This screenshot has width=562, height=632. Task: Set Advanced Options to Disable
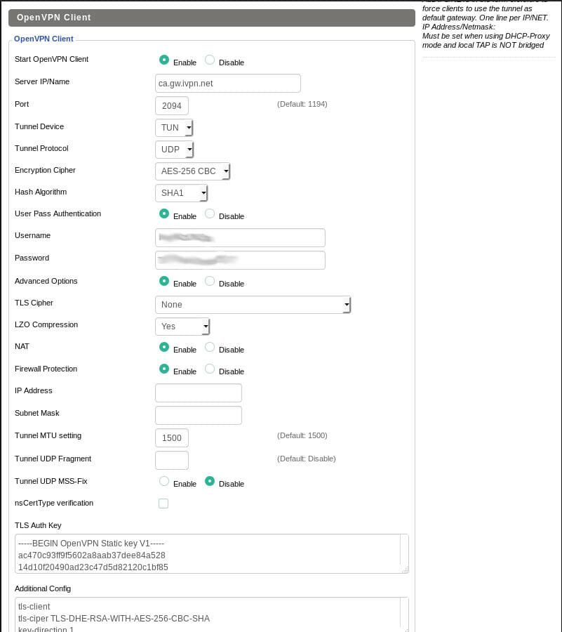(x=210, y=281)
